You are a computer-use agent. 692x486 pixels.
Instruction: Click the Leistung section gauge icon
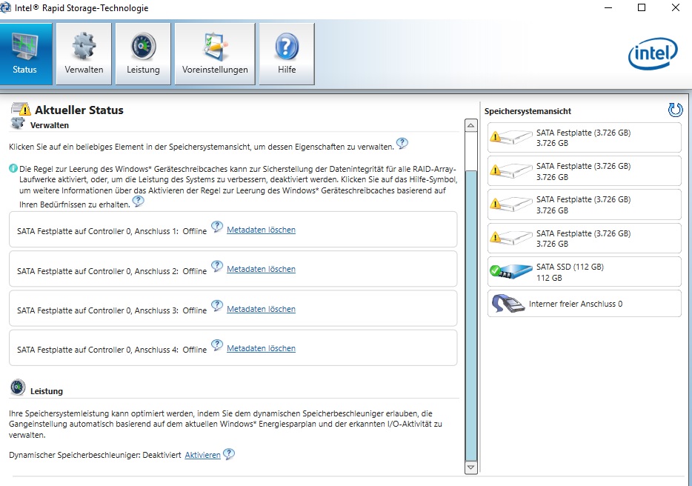[x=18, y=387]
